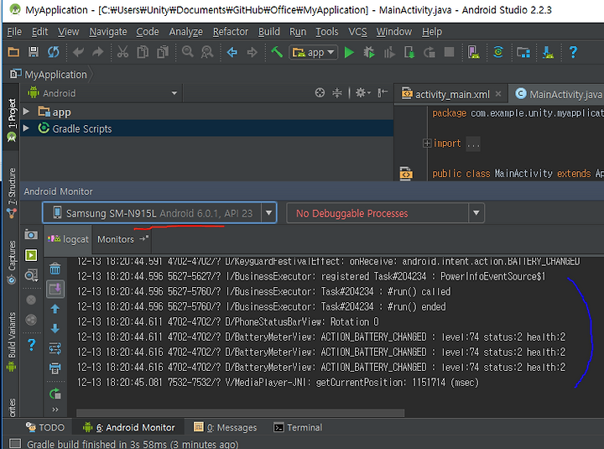Viewport: 604px width, 449px height.
Task: Save all files using the disk icon
Action: point(34,52)
